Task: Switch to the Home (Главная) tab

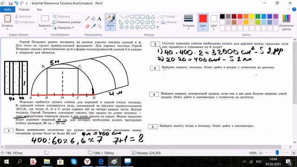Action: tap(24, 9)
